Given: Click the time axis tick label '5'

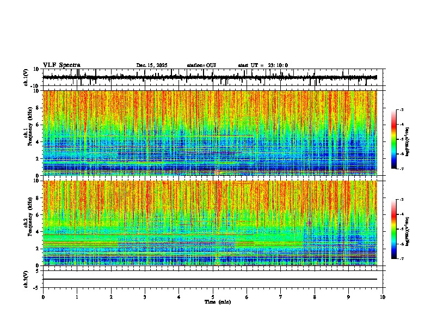Looking at the screenshot, I should [213, 297].
